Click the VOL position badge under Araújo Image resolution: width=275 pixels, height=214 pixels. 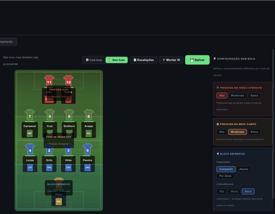tap(89, 133)
